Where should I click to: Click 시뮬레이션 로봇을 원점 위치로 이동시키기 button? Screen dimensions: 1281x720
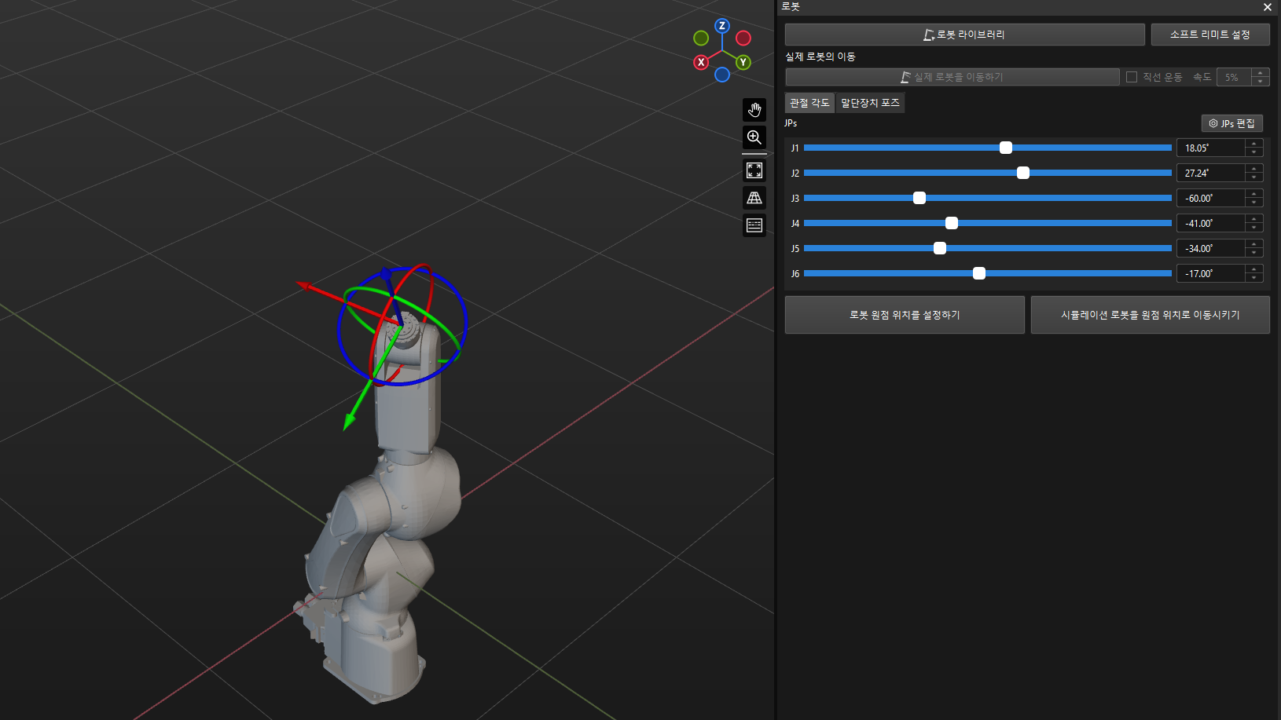point(1151,315)
